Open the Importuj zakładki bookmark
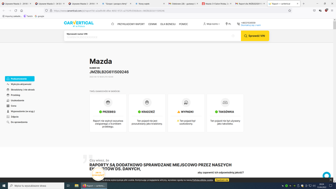This screenshot has height=189, width=336. (12, 16)
